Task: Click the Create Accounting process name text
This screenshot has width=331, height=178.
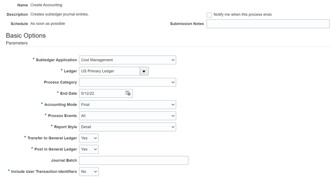Action: [46, 5]
